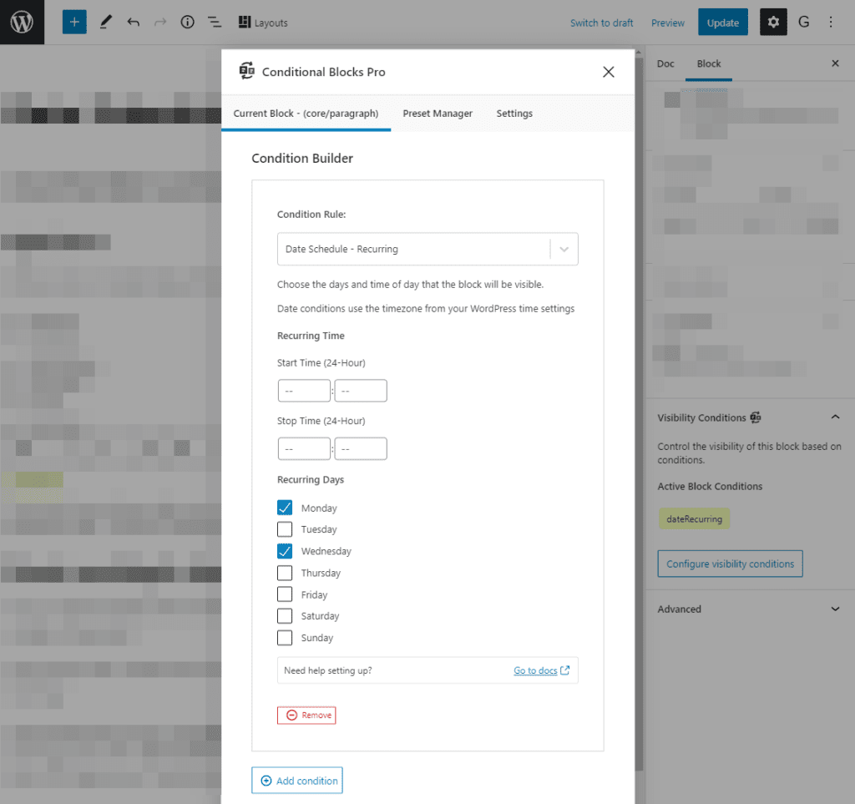The height and width of the screenshot is (804, 855).
Task: Select the pencil edit tool
Action: (106, 23)
